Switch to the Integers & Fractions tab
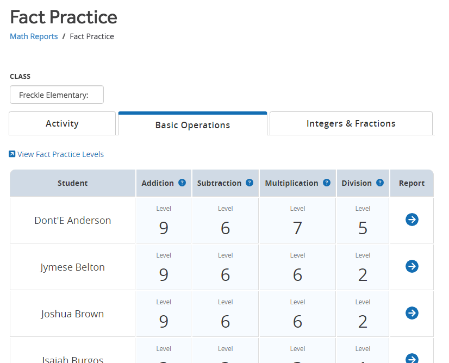 351,123
